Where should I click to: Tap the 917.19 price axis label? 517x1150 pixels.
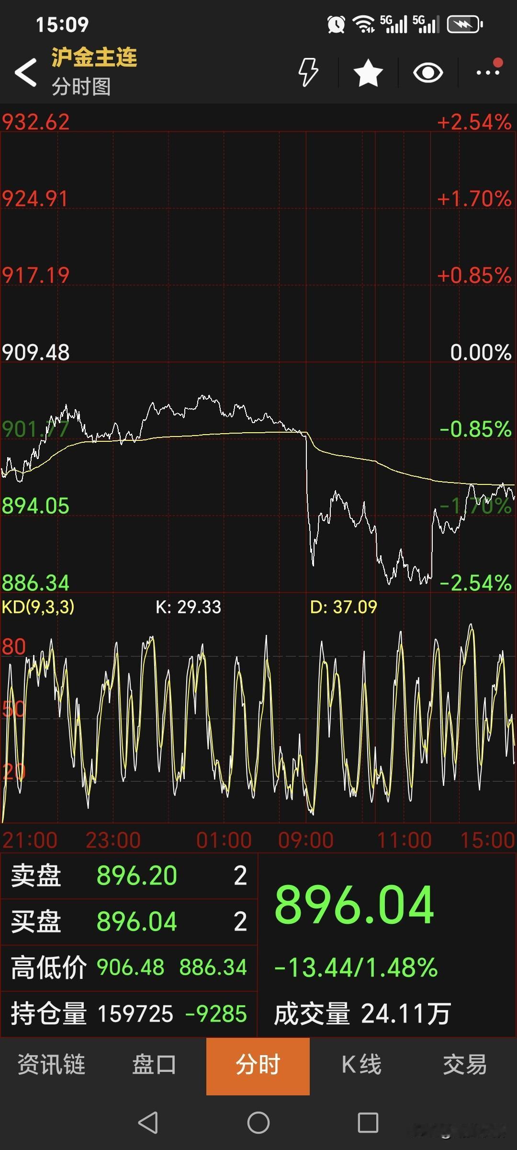(x=36, y=275)
